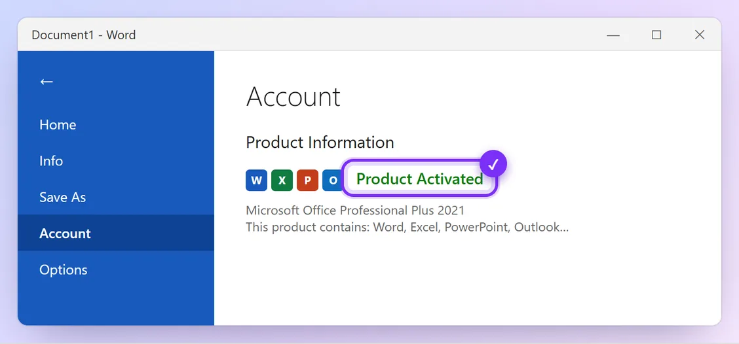Click the Word app icon

point(256,181)
